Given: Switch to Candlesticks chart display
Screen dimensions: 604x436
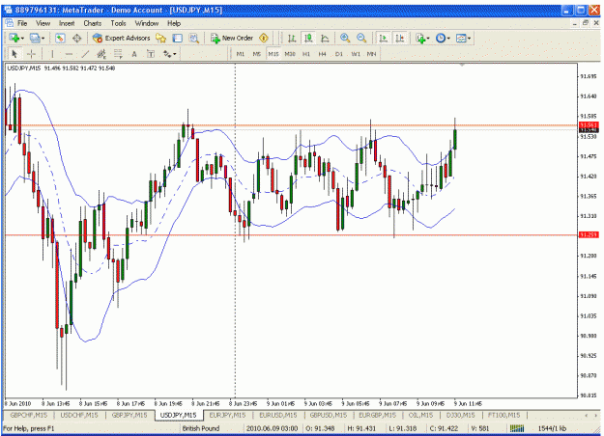Looking at the screenshot, I should [x=308, y=38].
